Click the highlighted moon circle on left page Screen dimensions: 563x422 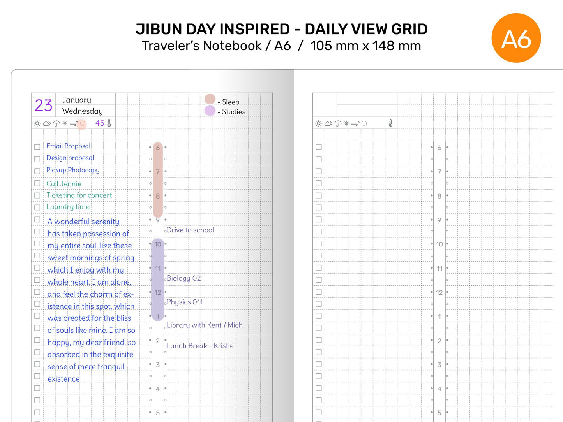click(x=82, y=124)
